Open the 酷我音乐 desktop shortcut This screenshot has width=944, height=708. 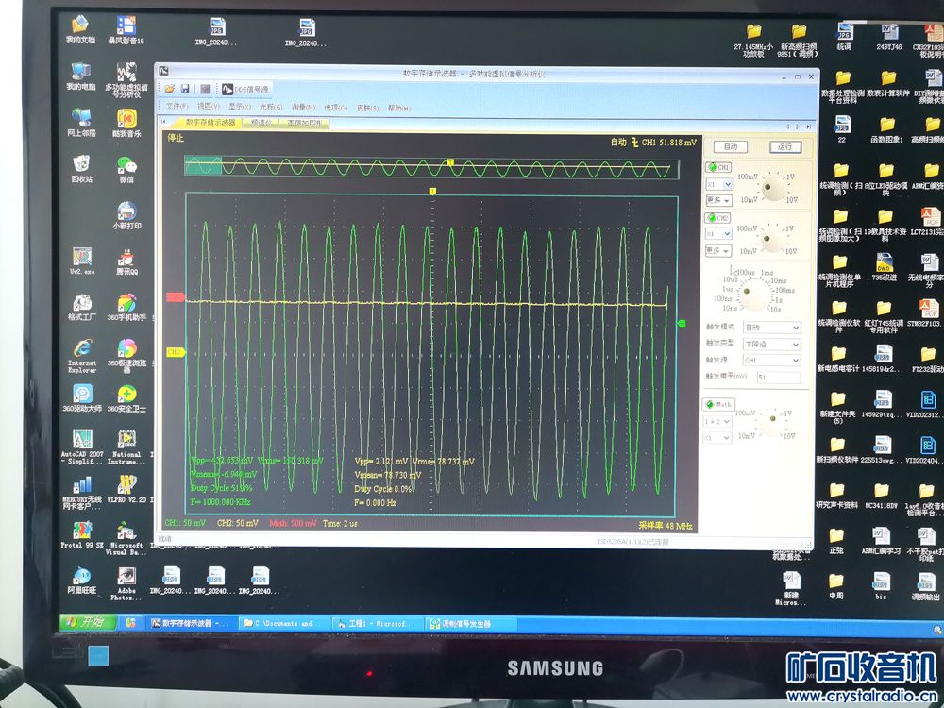click(126, 119)
